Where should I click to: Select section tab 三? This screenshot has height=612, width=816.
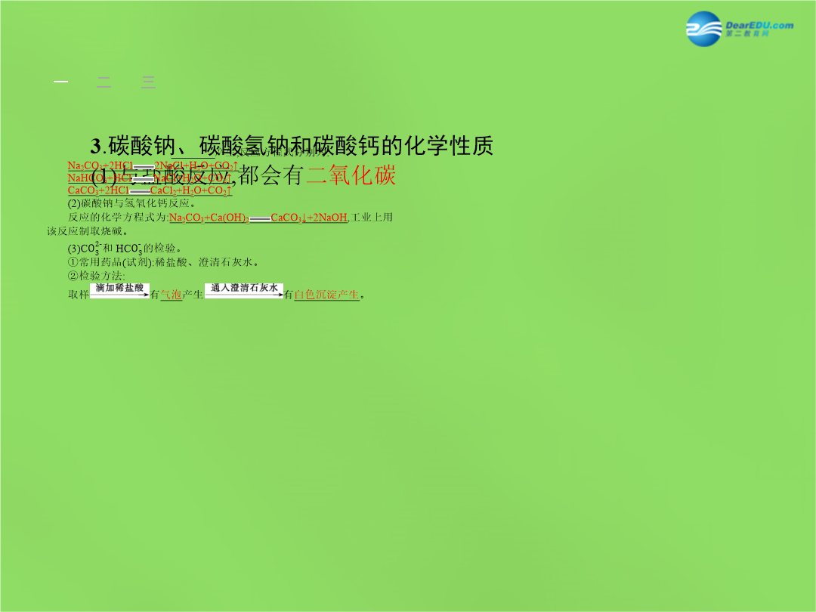click(148, 82)
